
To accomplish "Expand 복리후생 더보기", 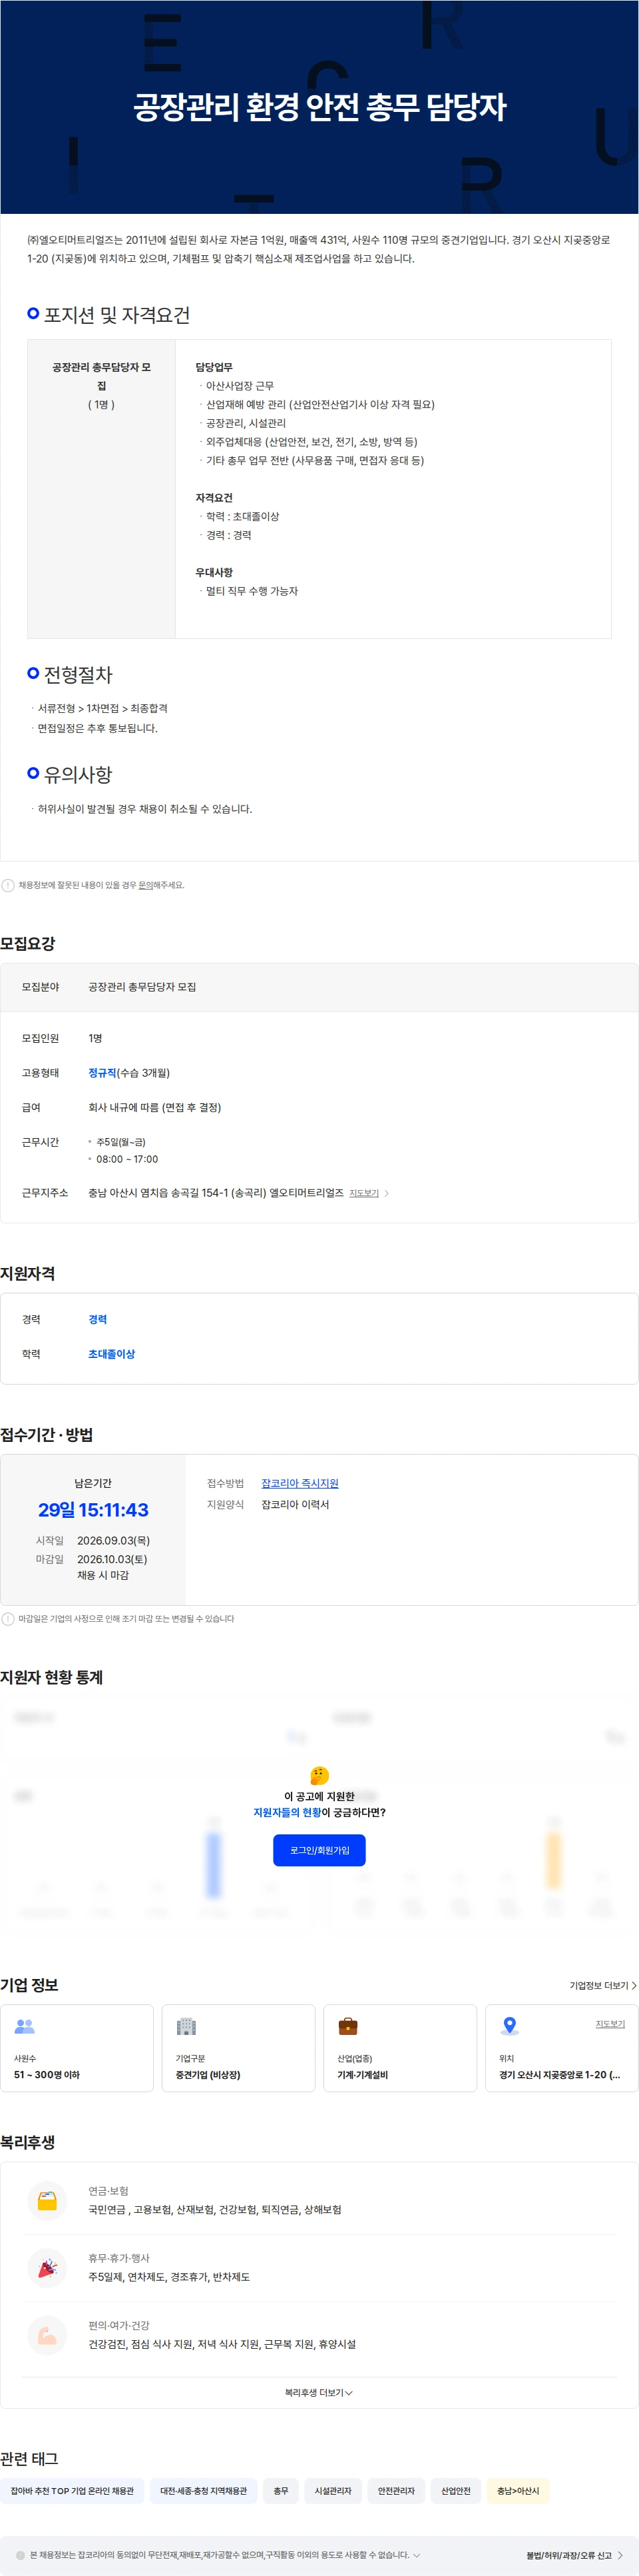I will pos(318,2393).
